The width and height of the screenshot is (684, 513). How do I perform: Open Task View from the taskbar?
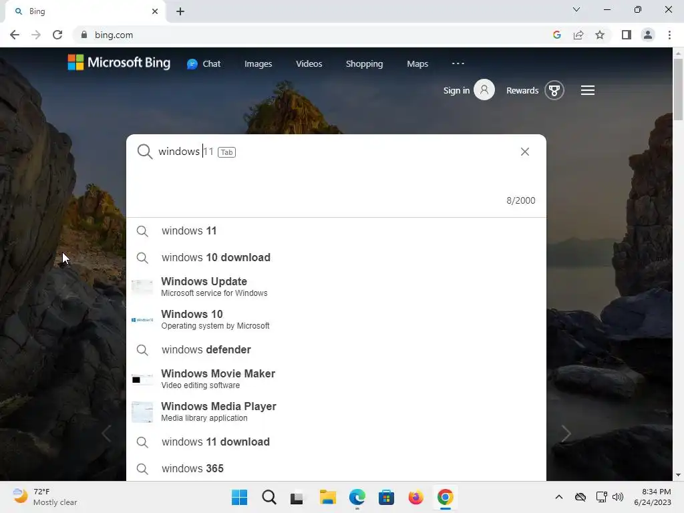click(297, 497)
